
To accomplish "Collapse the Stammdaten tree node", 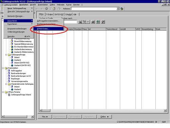I will 3,68.
